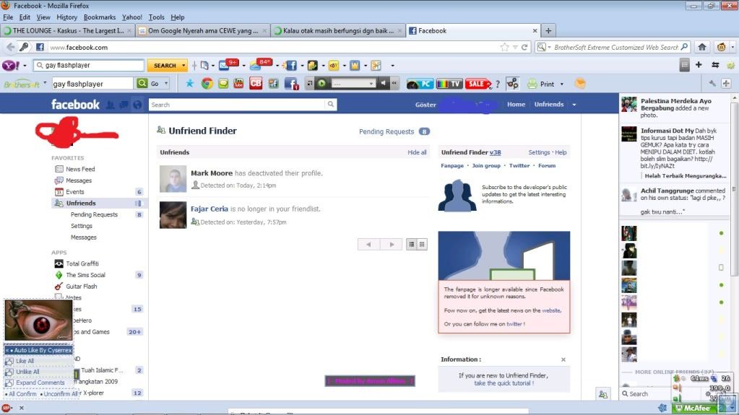
Task: Click the Facebook icon in Yahoo toolbar
Action: (x=291, y=66)
